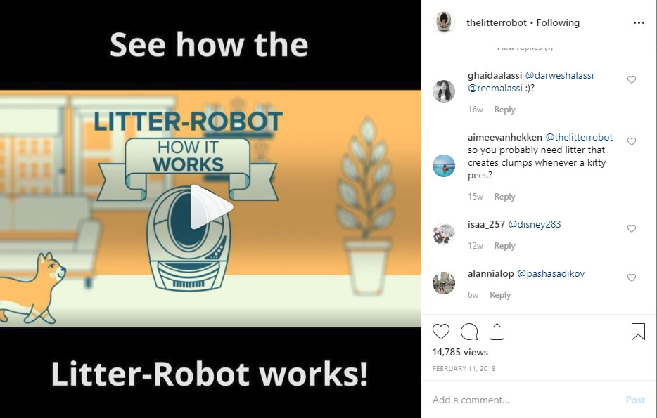Click the Post comment button
This screenshot has width=657, height=418.
tap(635, 400)
